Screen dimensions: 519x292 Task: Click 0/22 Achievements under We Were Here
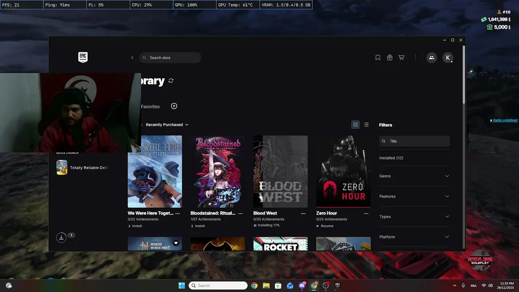pos(143,219)
